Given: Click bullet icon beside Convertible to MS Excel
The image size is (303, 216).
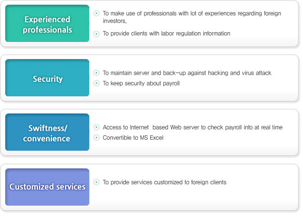Looking at the screenshot, I should [x=96, y=137].
